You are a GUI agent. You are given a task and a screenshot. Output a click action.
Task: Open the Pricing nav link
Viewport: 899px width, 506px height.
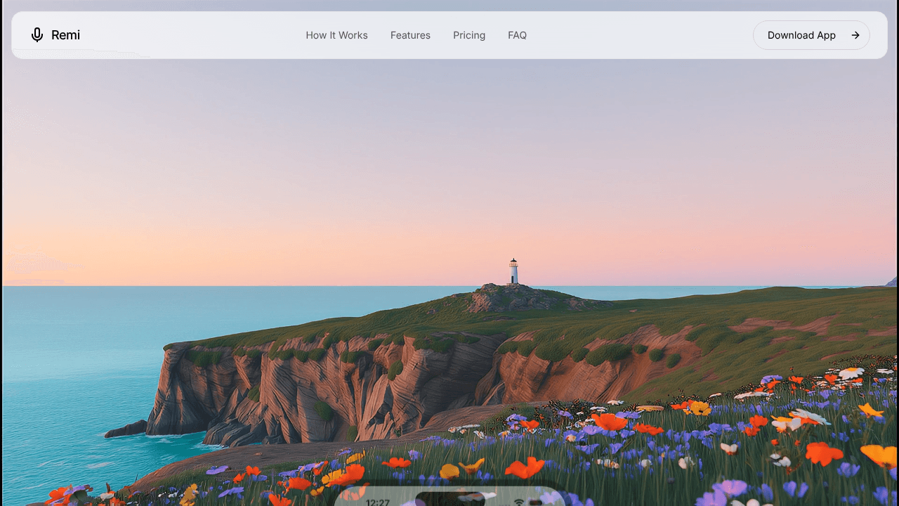[469, 35]
